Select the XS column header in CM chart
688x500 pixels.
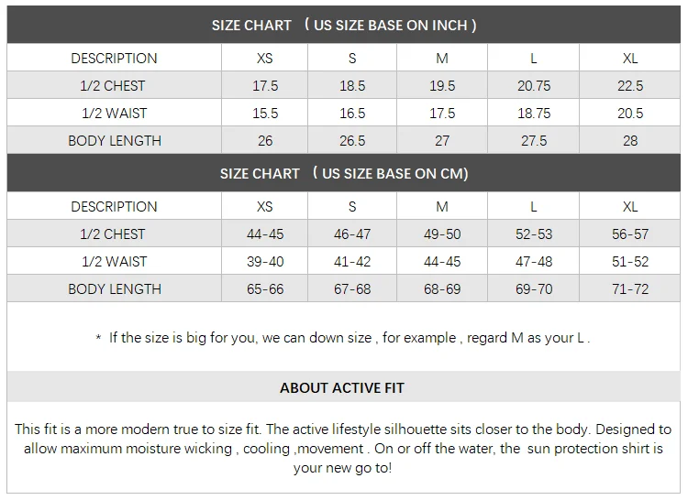click(x=264, y=207)
